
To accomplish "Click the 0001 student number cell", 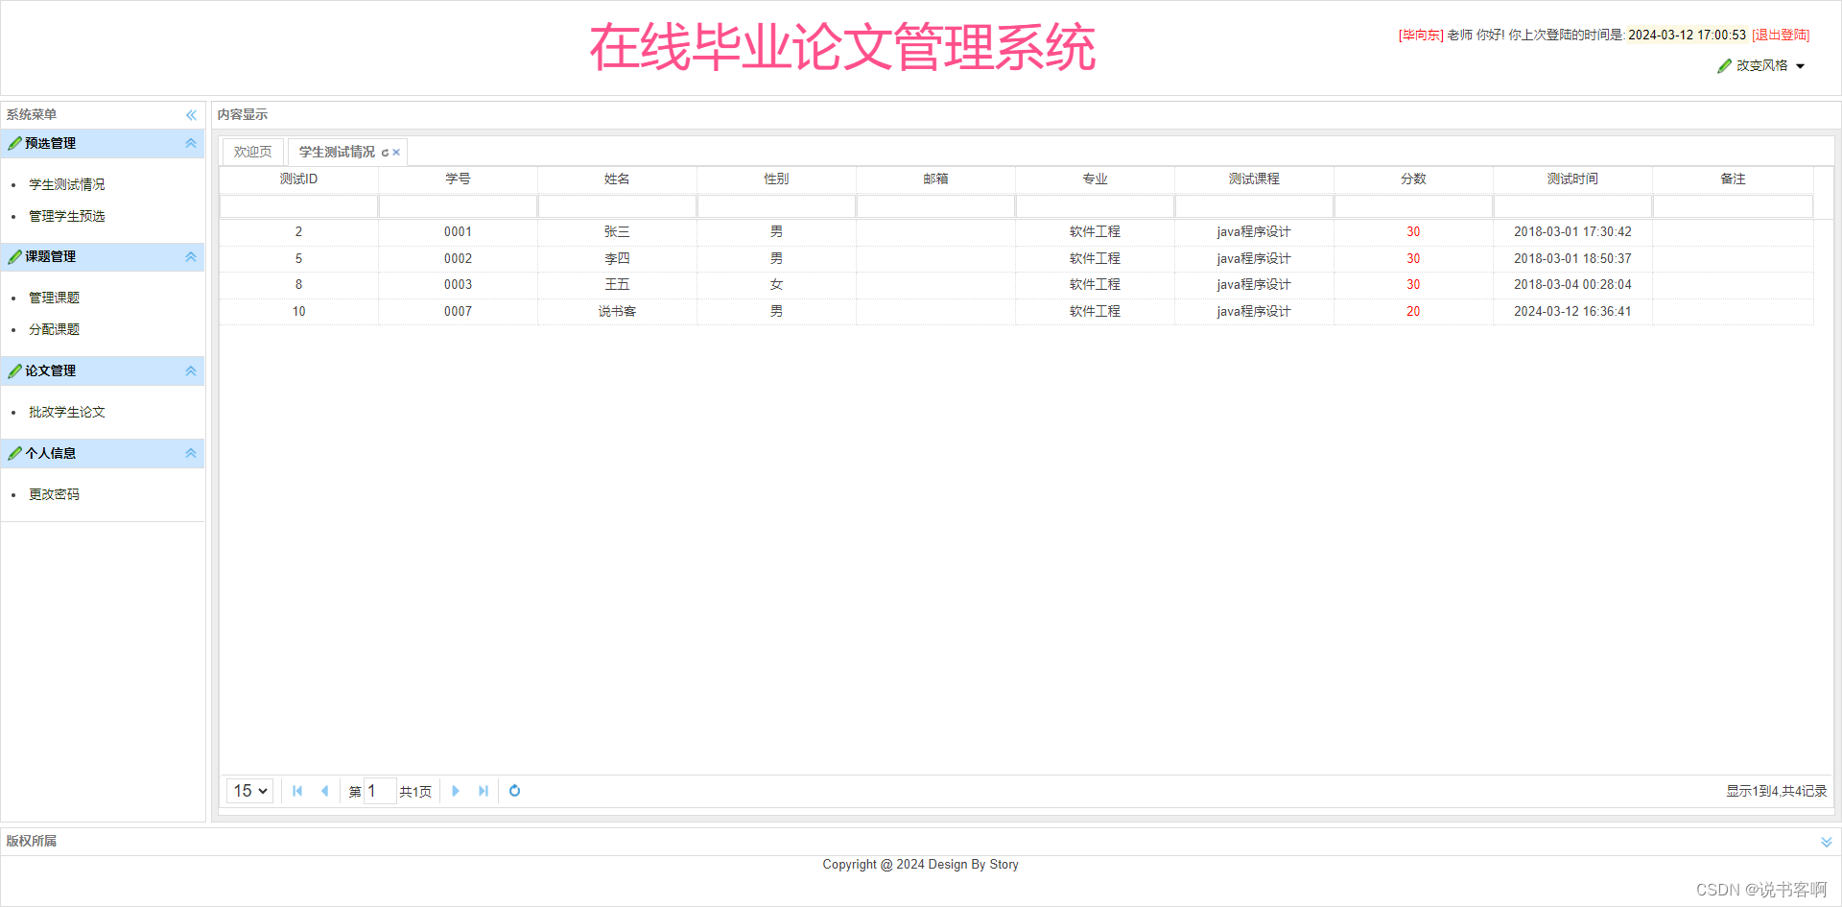I will click(x=458, y=232).
